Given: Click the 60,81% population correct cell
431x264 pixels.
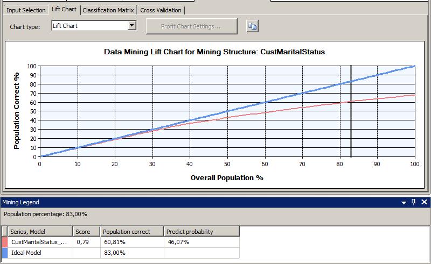Looking at the screenshot, I should (132, 242).
